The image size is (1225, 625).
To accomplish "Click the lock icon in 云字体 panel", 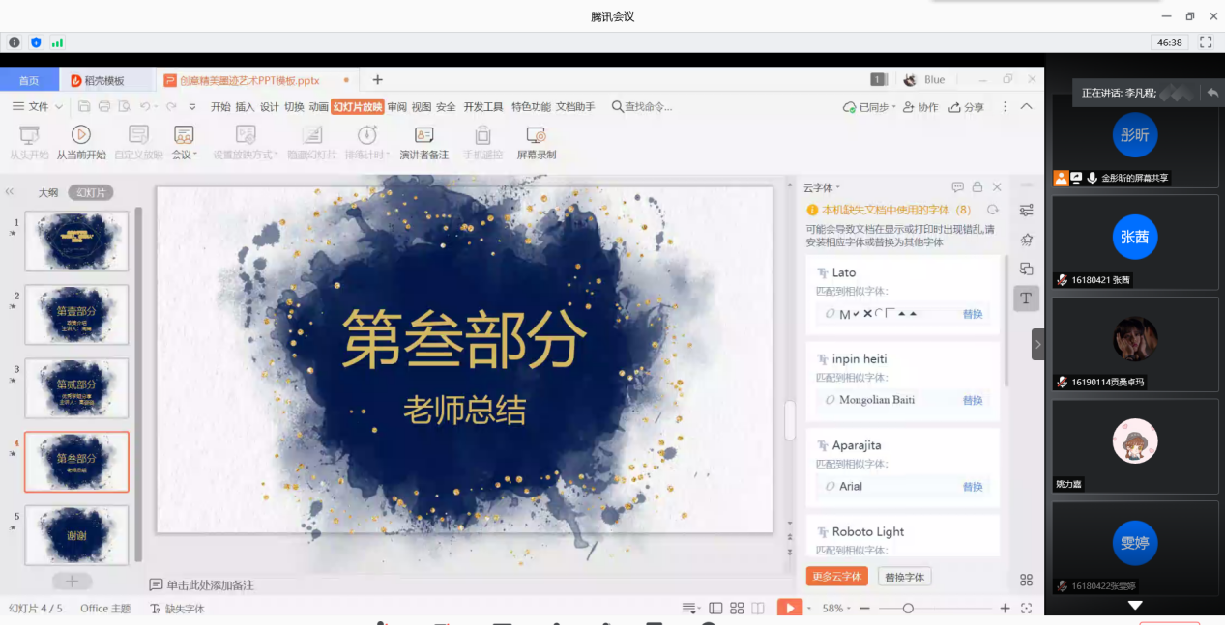I will [x=977, y=187].
